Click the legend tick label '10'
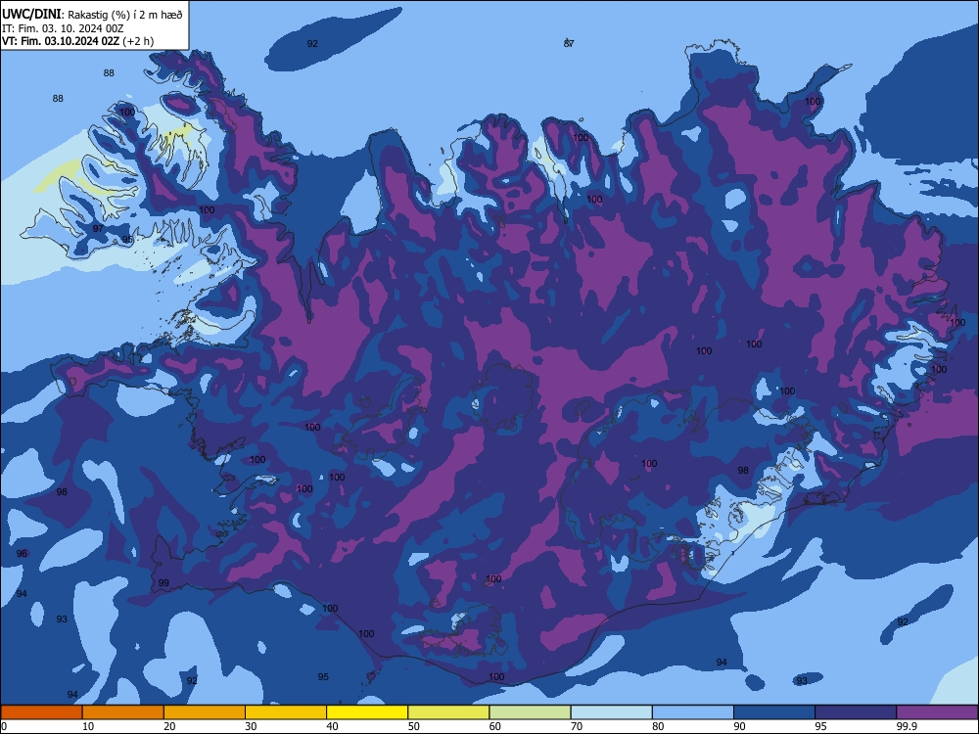 point(89,726)
